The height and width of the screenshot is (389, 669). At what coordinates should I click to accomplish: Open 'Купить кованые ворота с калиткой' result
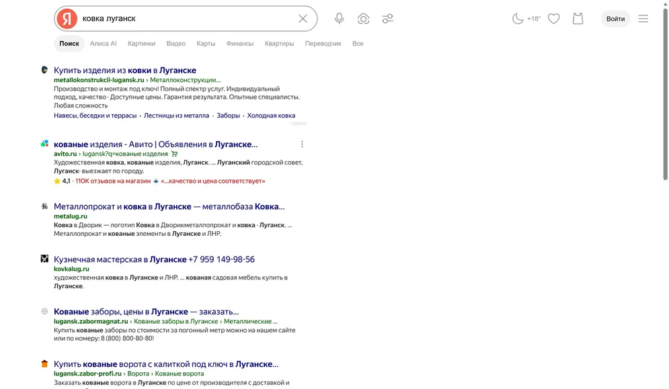point(166,365)
